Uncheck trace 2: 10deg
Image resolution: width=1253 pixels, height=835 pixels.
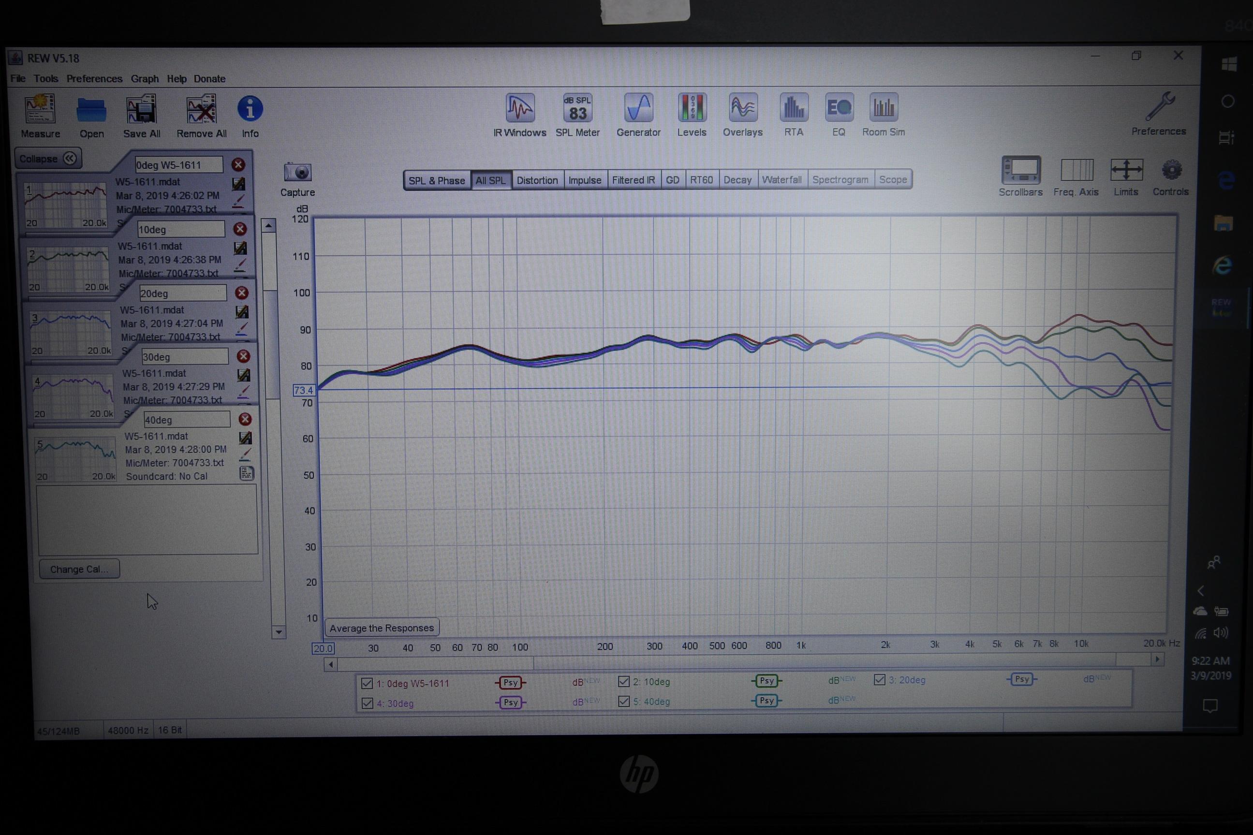tap(623, 681)
